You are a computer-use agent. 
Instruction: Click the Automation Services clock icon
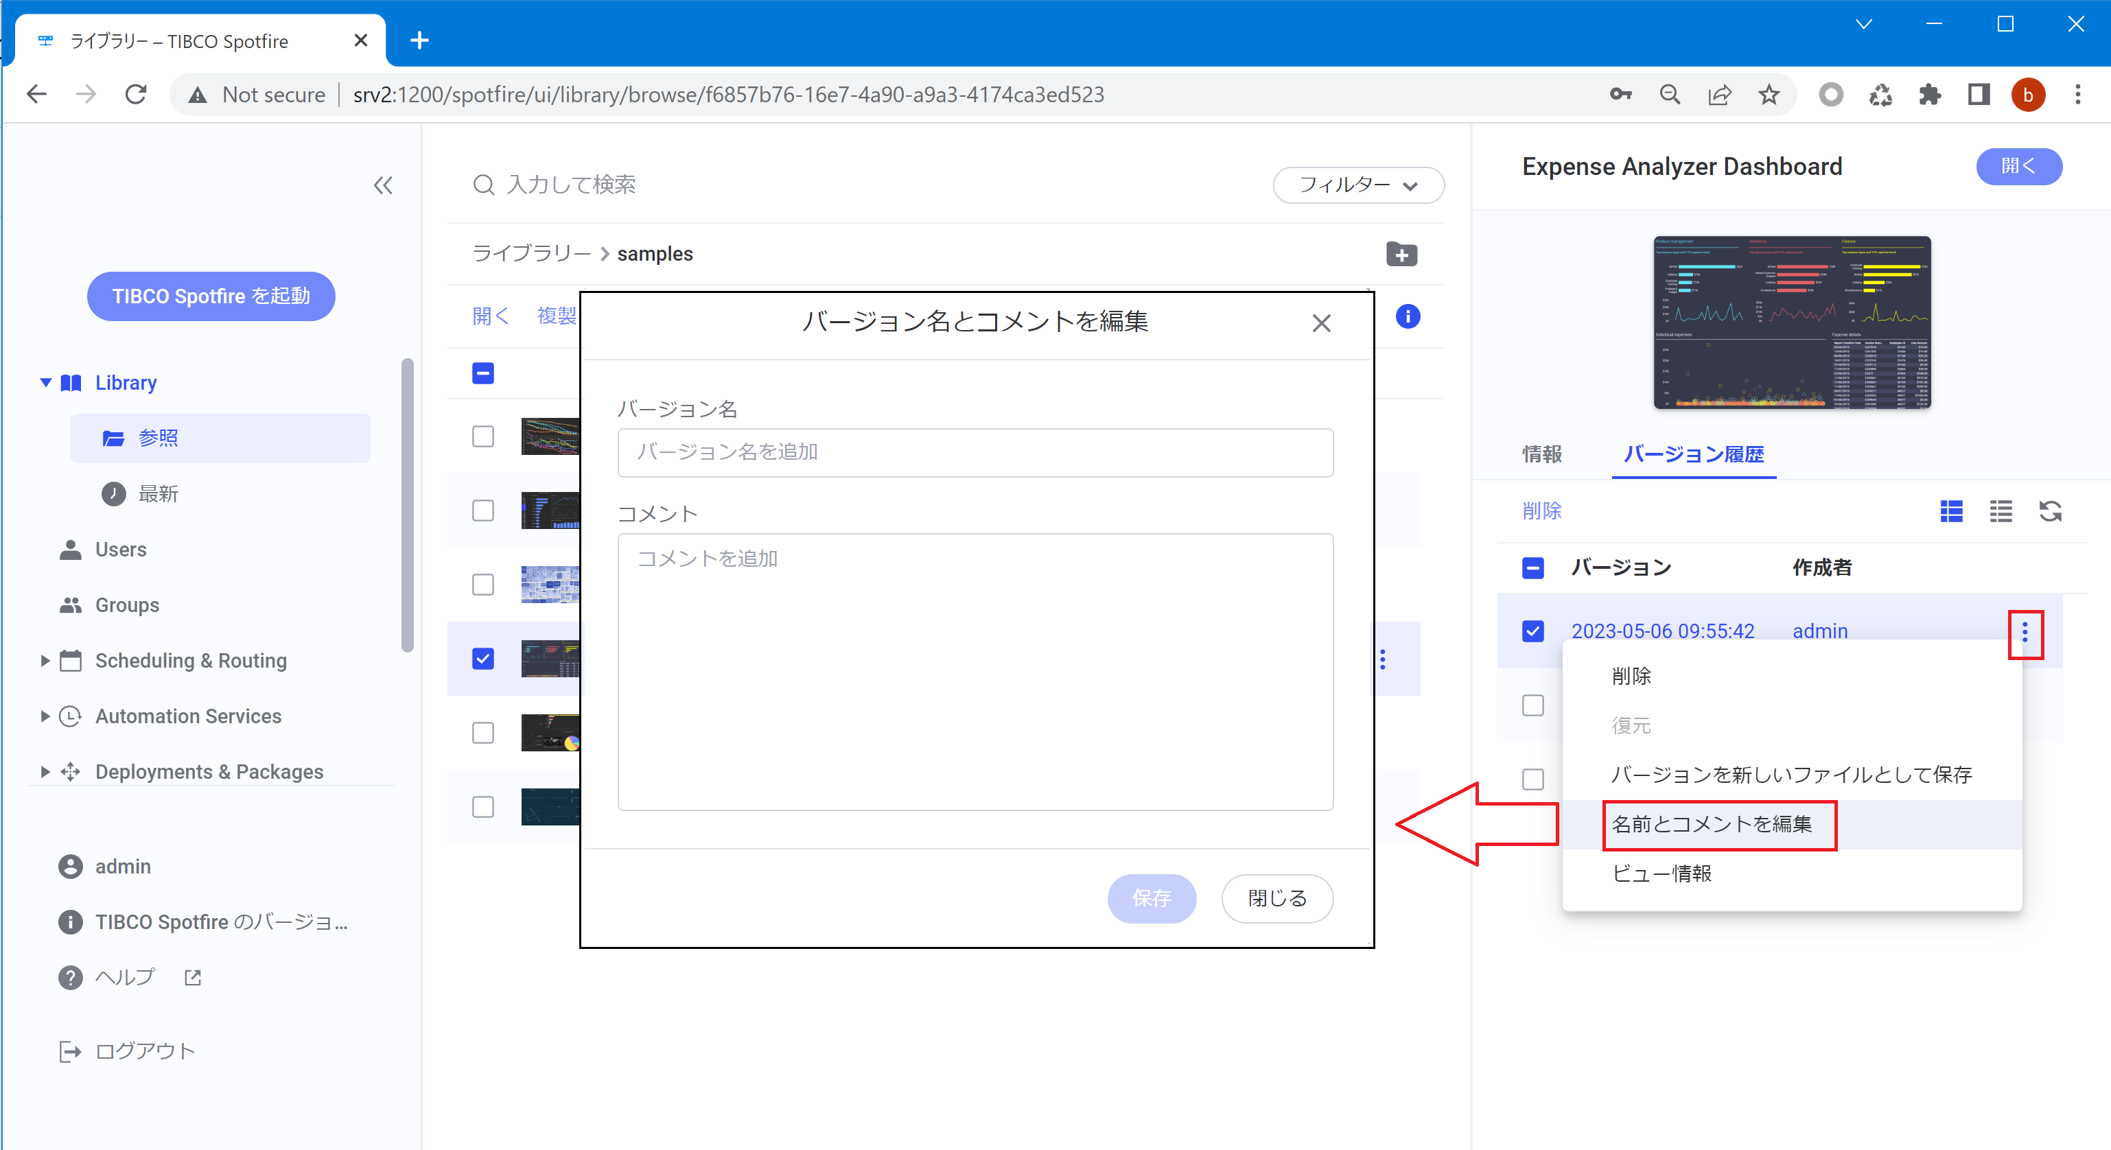tap(71, 716)
